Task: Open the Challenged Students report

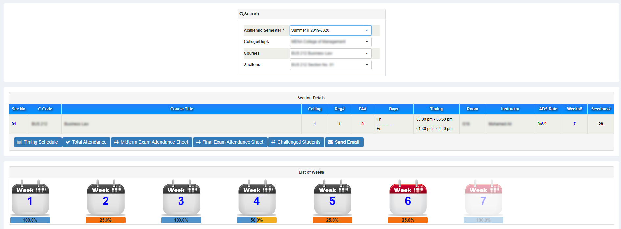Action: (296, 142)
